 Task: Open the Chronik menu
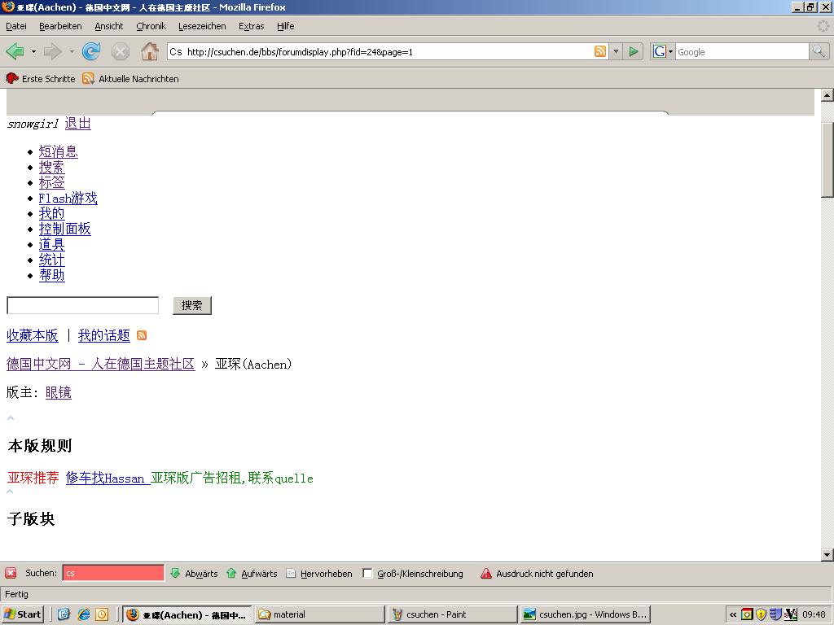click(151, 26)
